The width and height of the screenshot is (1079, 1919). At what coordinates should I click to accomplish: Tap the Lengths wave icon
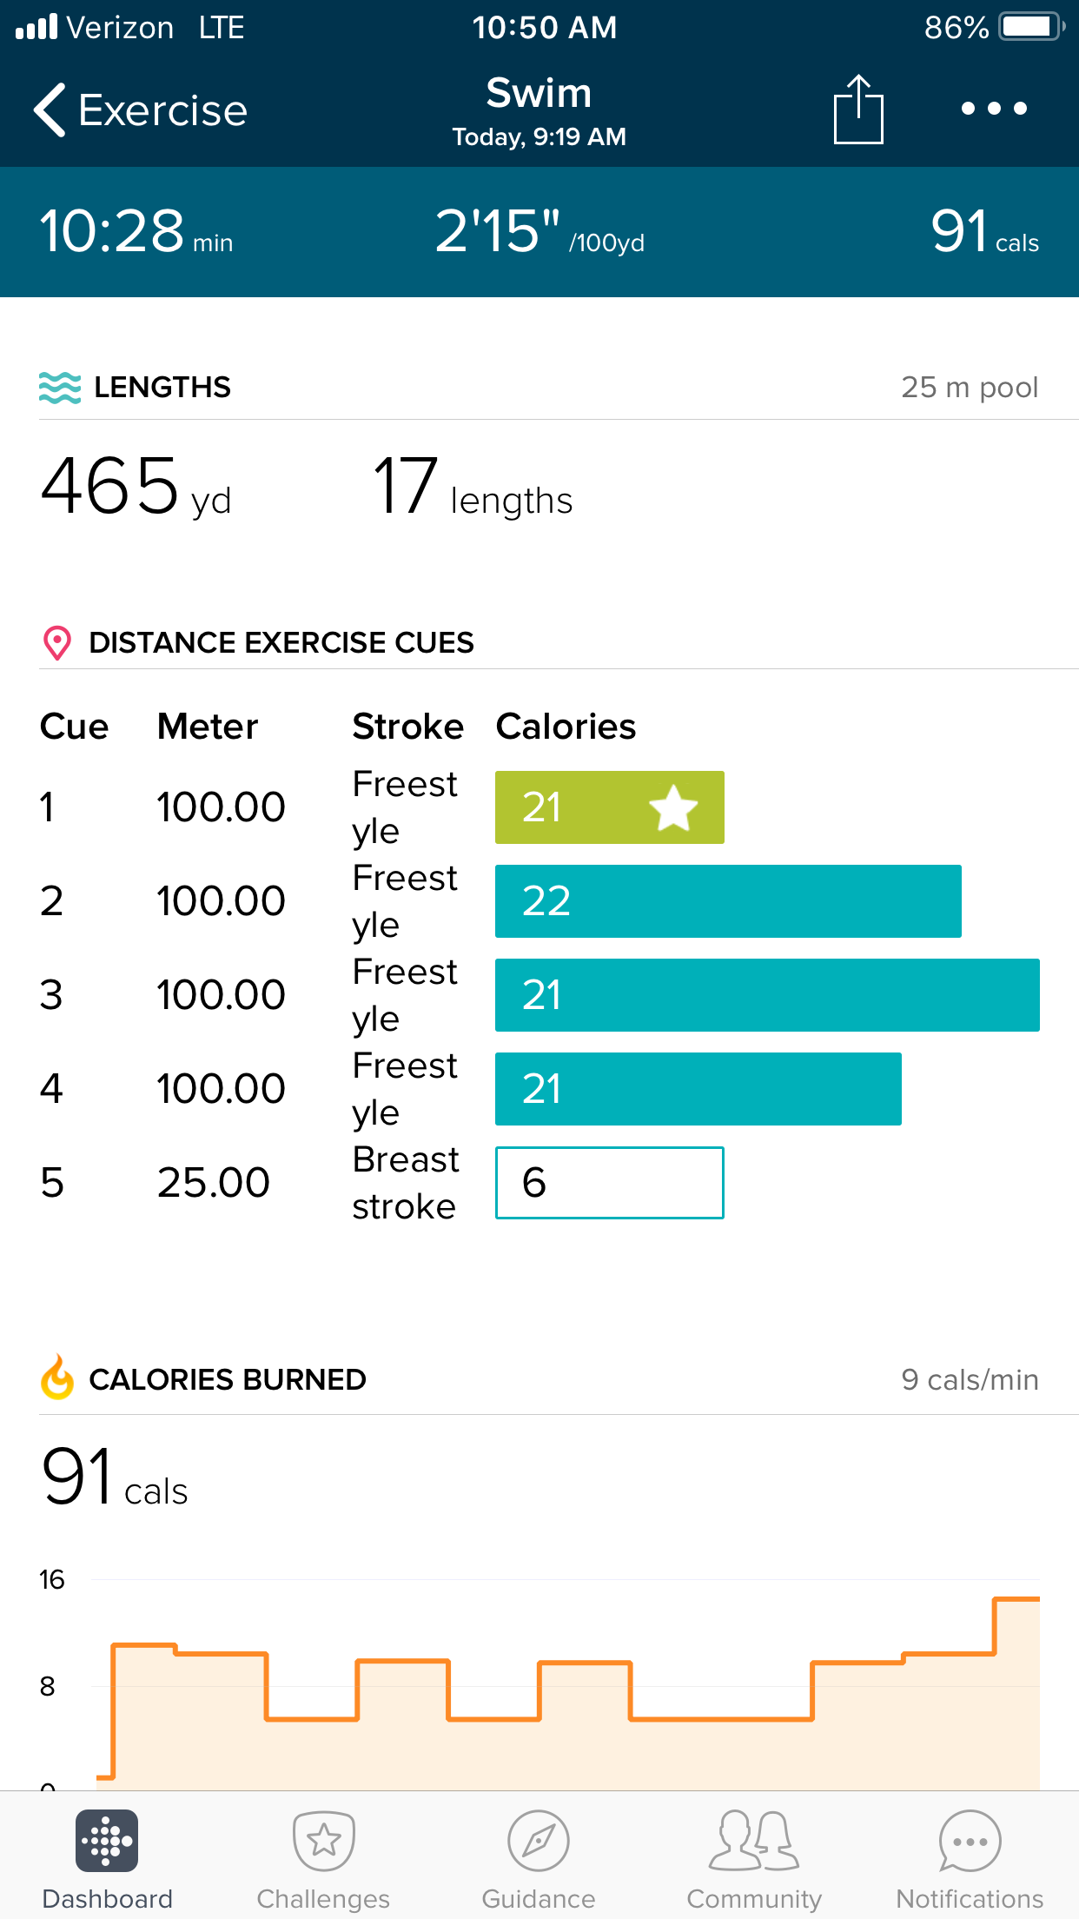tap(60, 388)
